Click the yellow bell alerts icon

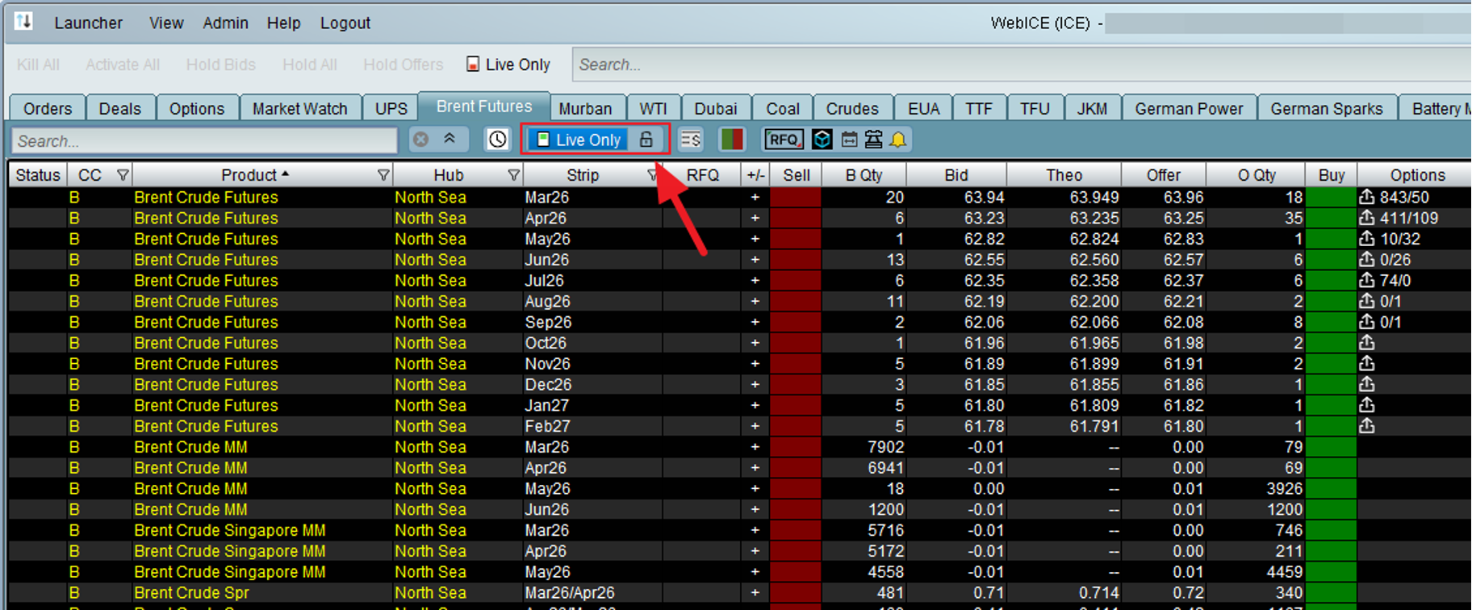click(x=898, y=140)
